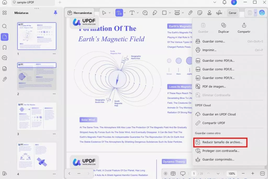Select the stamp tool
Screen dimensions: 268x179
(x=209, y=13)
